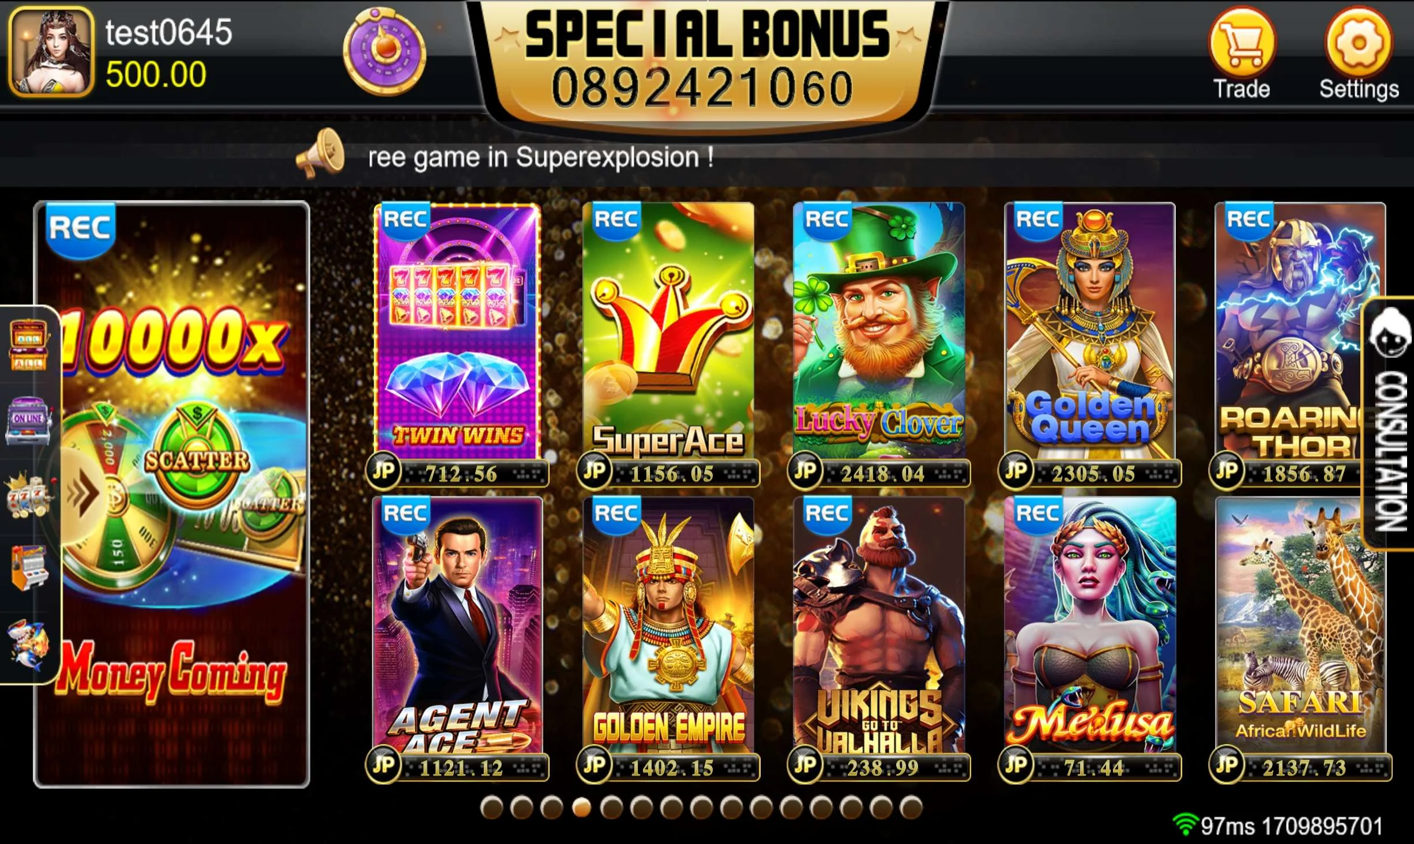Go to the first page dot
This screenshot has height=844, width=1414.
(492, 807)
